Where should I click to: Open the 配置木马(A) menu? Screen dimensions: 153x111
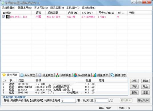pos(25,8)
